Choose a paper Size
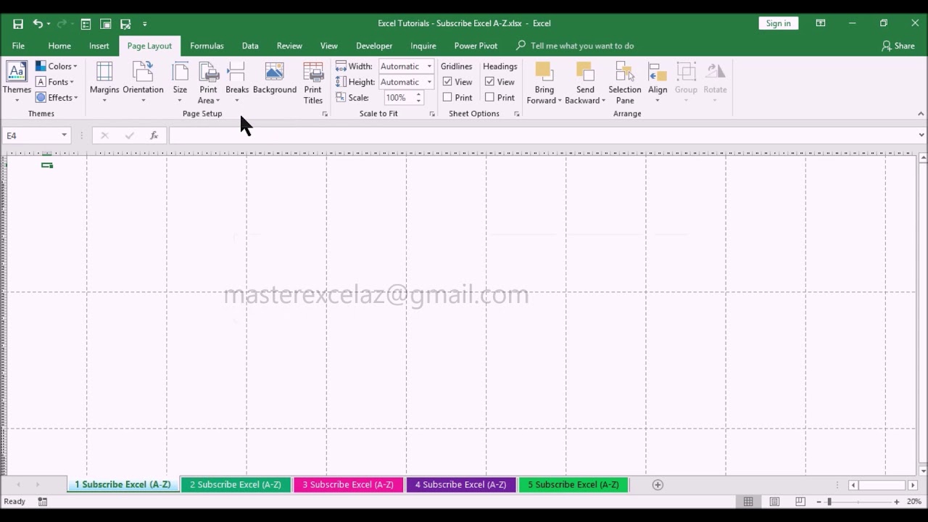Viewport: 928px width, 522px height. click(180, 81)
